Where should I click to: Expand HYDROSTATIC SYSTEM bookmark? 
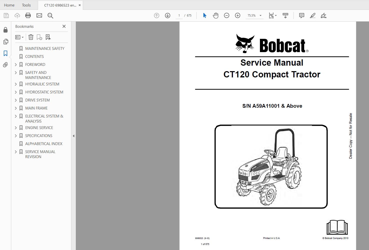[x=16, y=92]
